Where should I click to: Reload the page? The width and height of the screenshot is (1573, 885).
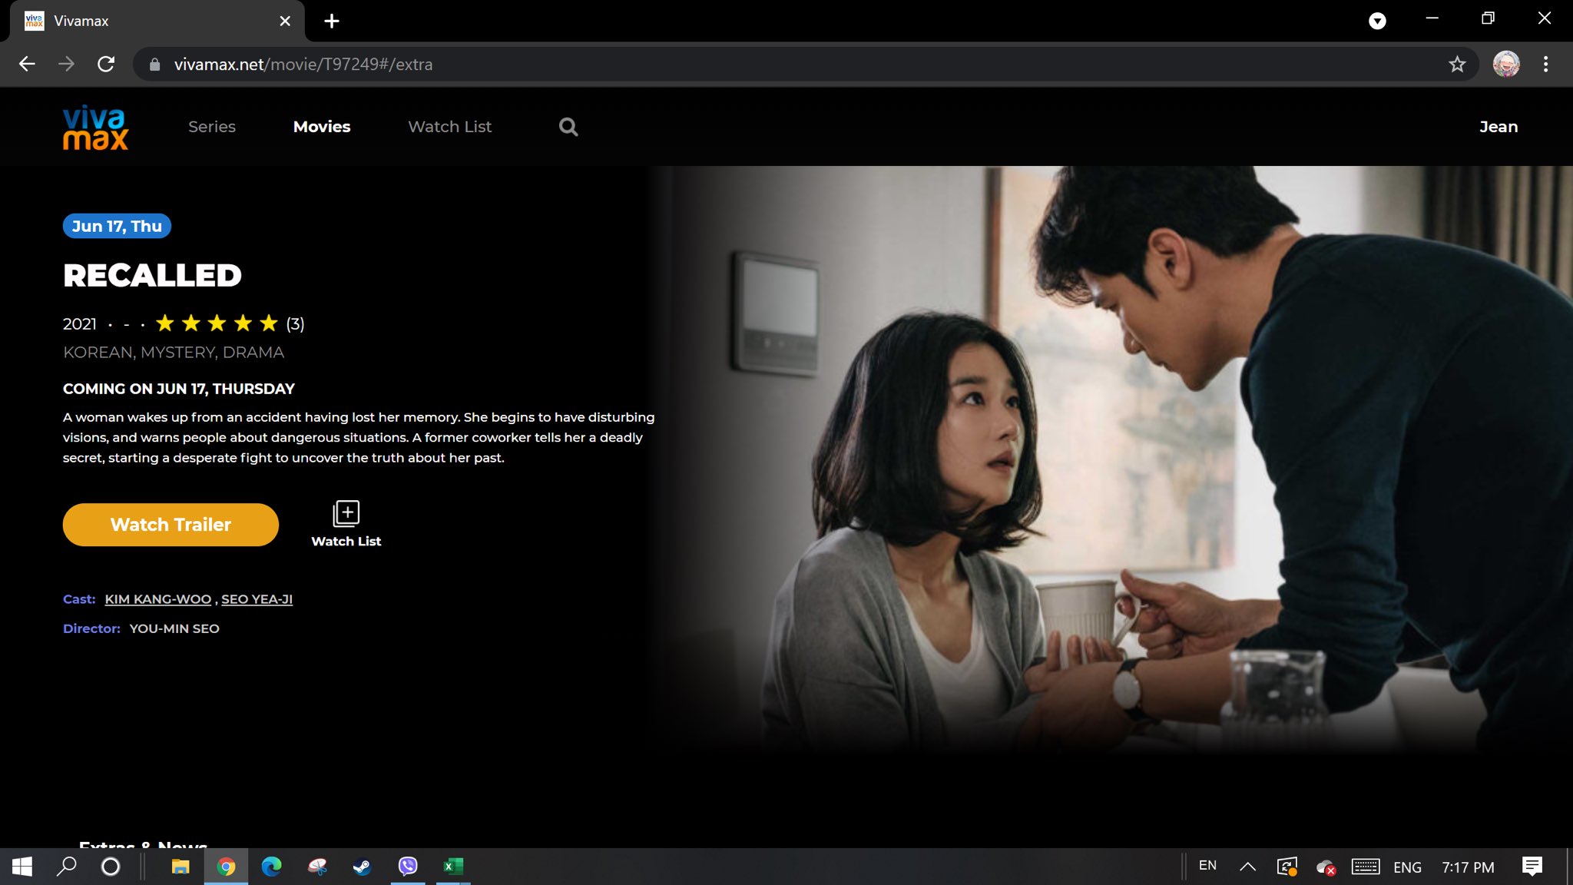pyautogui.click(x=106, y=65)
